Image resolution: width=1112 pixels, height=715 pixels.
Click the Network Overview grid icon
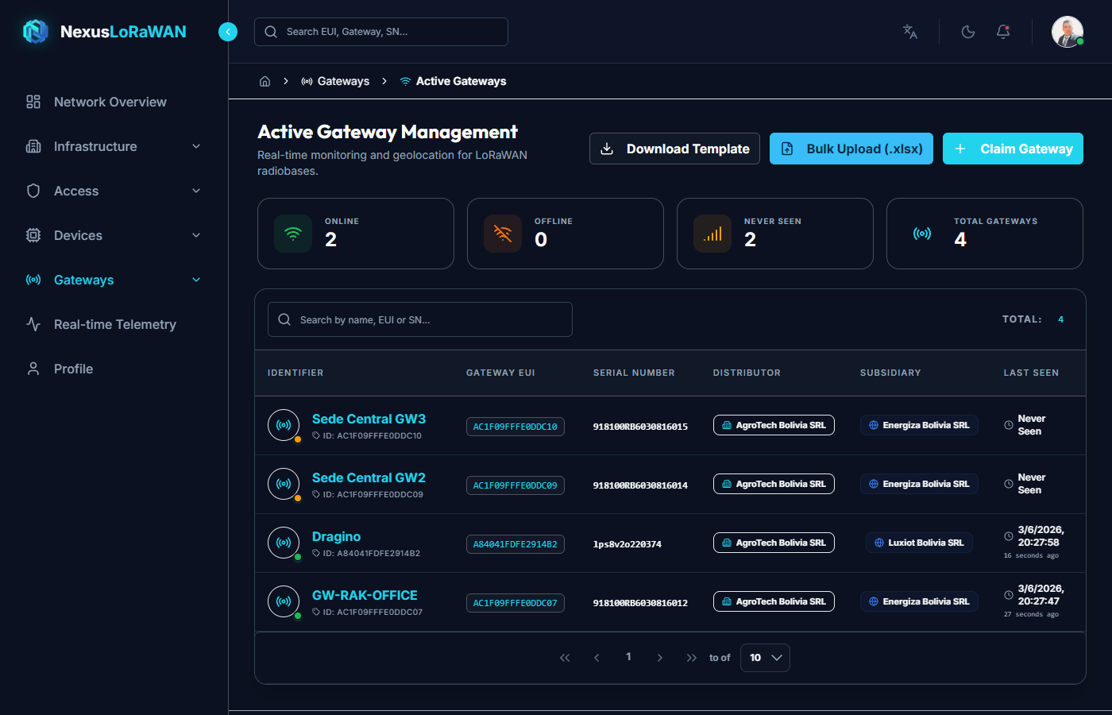33,102
